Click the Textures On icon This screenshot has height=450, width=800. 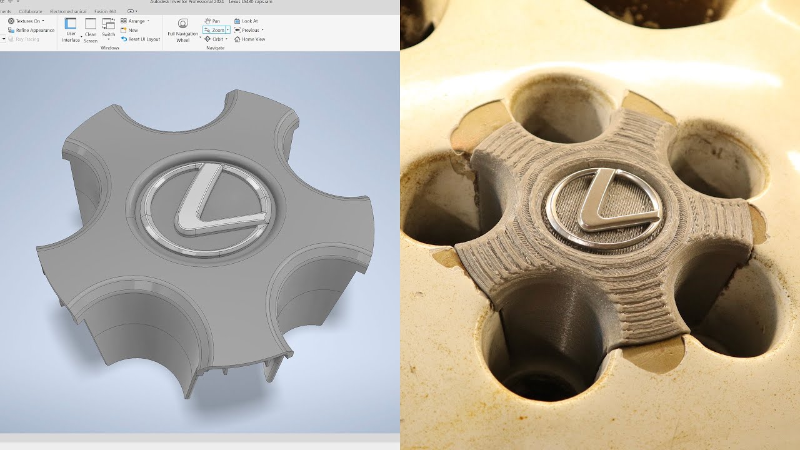[11, 21]
